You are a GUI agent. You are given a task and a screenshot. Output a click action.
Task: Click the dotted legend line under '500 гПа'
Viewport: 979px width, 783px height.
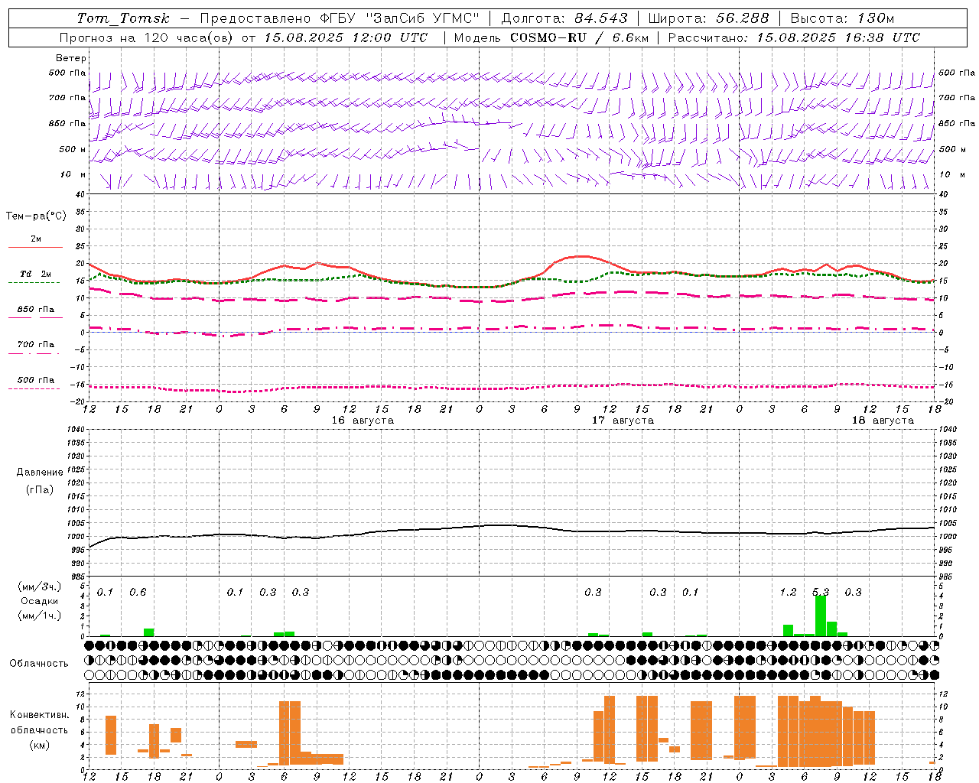(34, 389)
